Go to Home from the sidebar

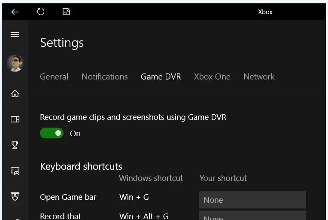(15, 93)
